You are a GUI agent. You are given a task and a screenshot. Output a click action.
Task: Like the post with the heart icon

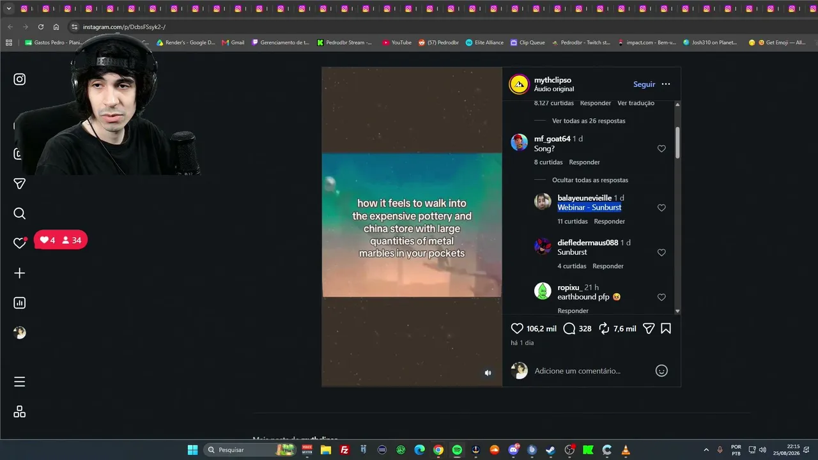coord(517,328)
